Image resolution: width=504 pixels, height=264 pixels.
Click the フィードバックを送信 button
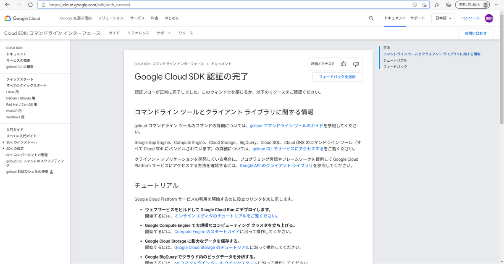pyautogui.click(x=337, y=77)
